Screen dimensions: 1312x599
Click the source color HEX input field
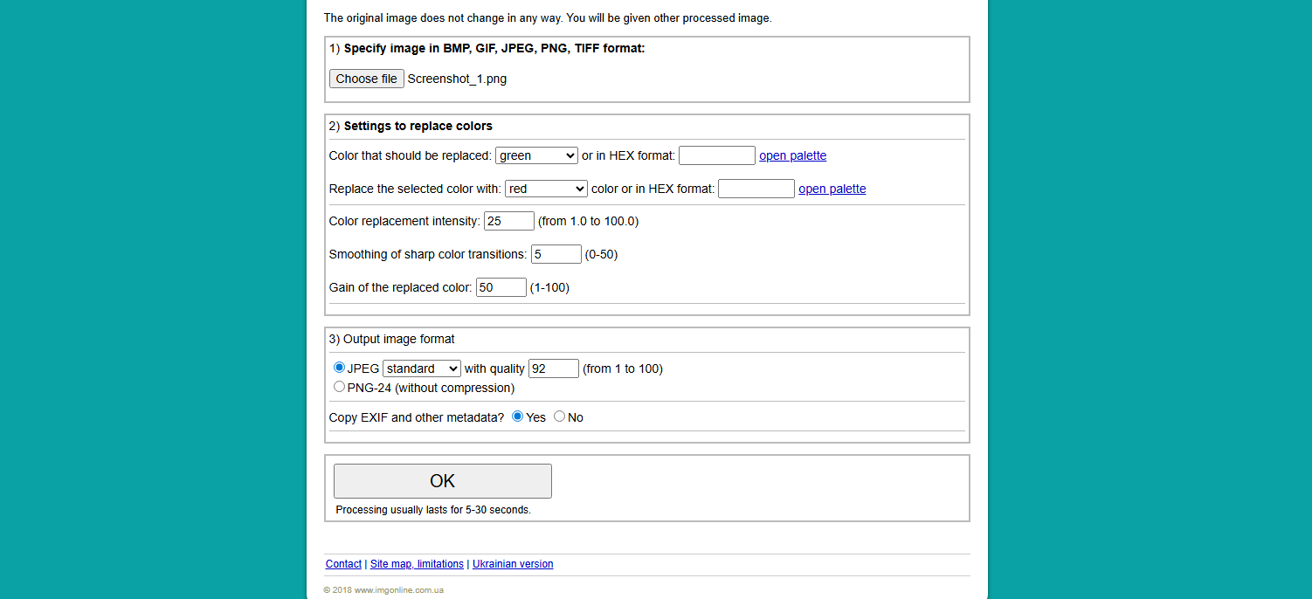tap(716, 155)
